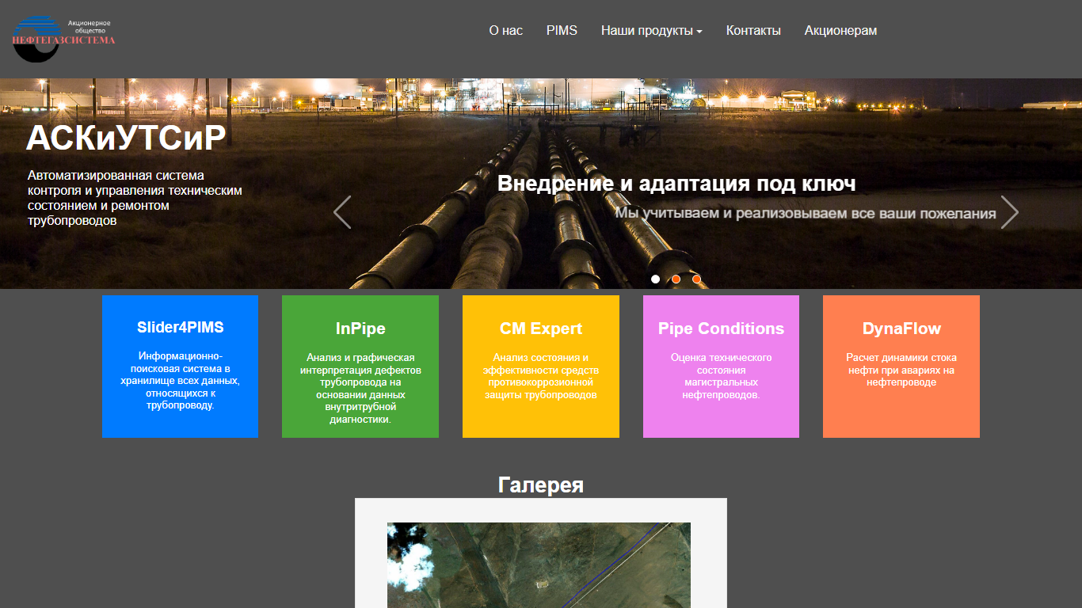This screenshot has height=608, width=1082.
Task: Click the Автоматизированная система контроля description text
Action: point(135,198)
